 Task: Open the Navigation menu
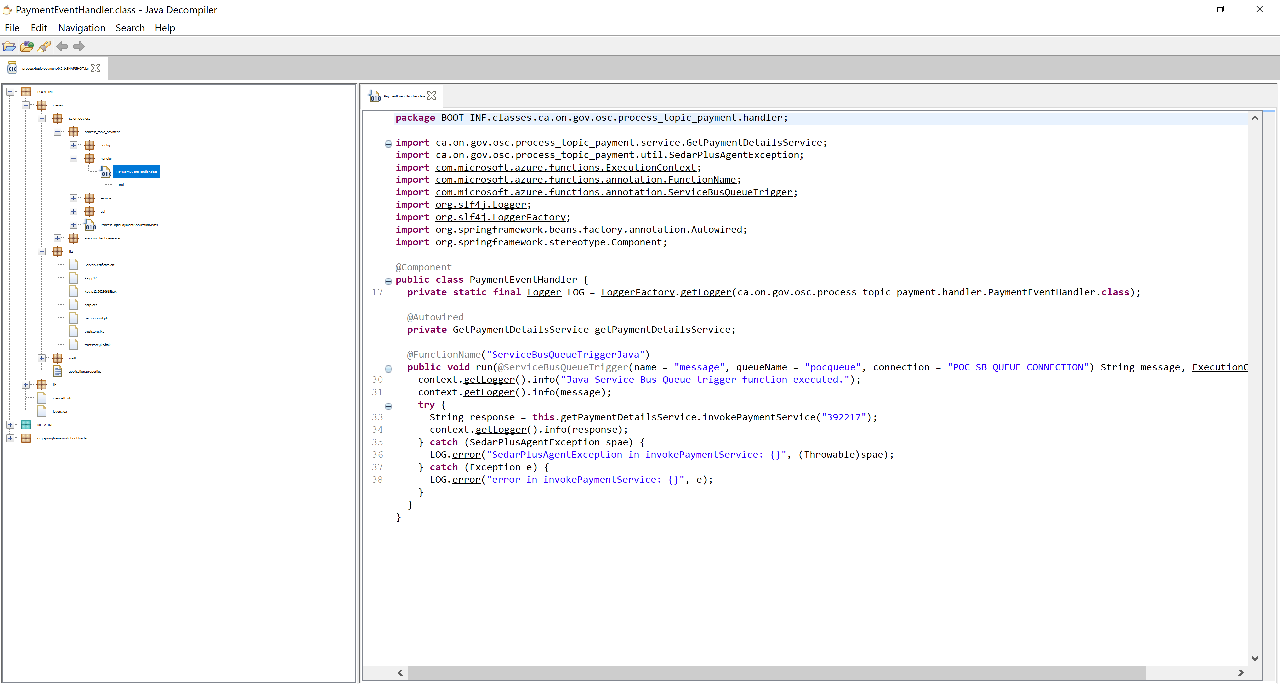[x=81, y=28]
